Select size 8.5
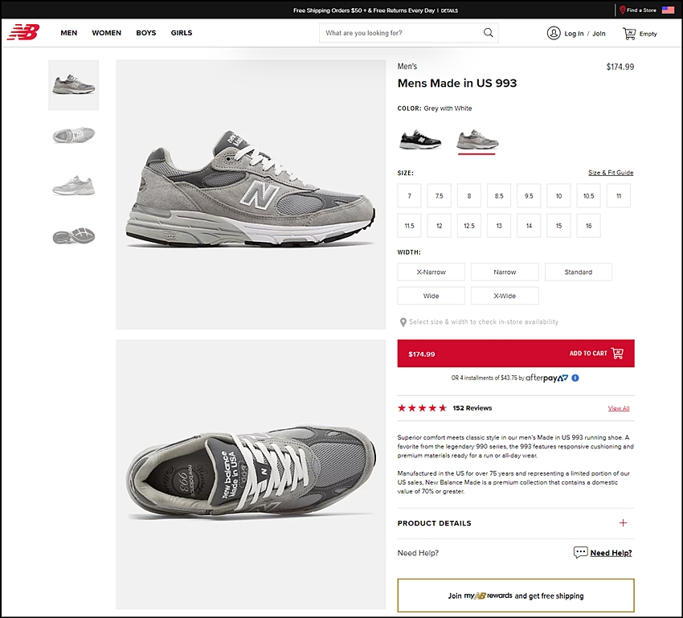Image resolution: width=683 pixels, height=618 pixels. tap(499, 196)
